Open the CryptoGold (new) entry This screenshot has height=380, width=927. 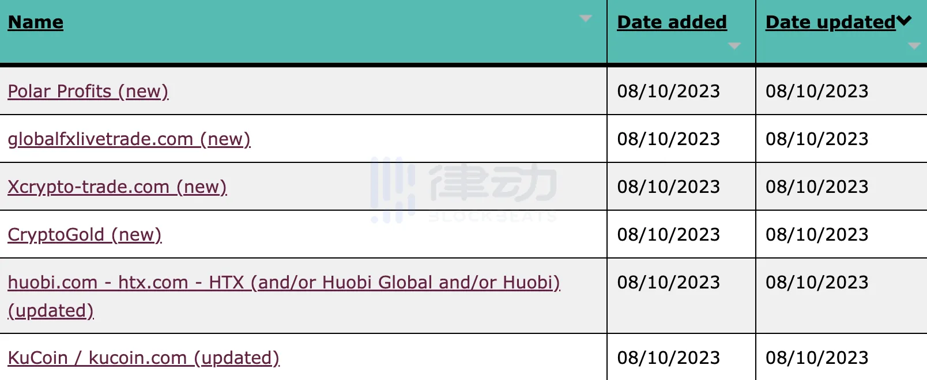[85, 234]
